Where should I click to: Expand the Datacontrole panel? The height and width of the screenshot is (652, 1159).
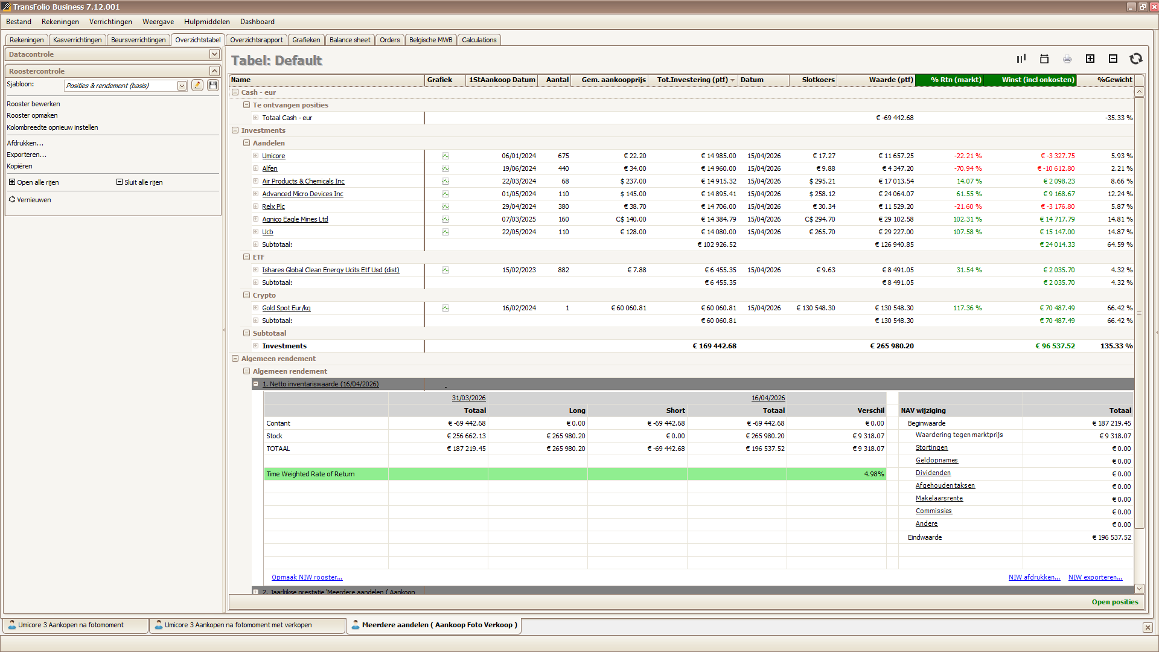[x=214, y=54]
